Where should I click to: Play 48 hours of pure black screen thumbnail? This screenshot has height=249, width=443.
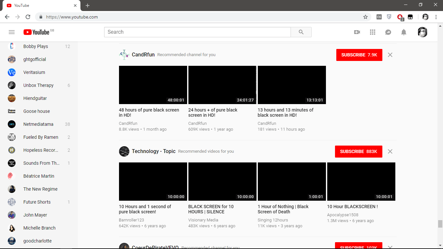tap(153, 85)
